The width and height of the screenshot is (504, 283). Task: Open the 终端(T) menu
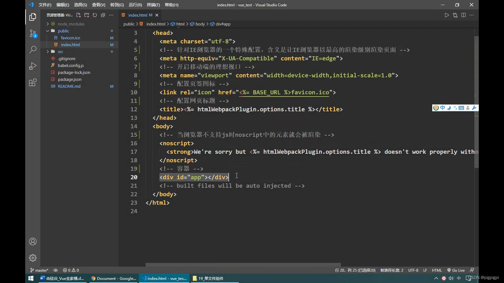153,5
